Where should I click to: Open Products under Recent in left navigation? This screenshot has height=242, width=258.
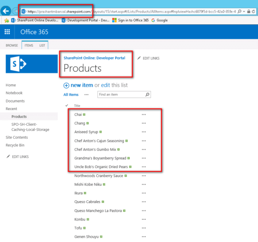[19, 116]
